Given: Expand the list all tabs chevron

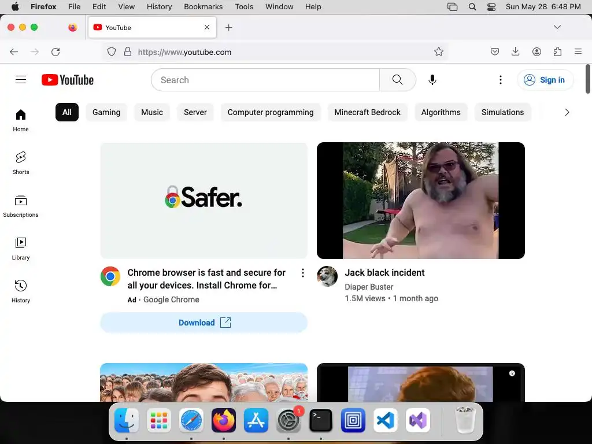Looking at the screenshot, I should 557,27.
